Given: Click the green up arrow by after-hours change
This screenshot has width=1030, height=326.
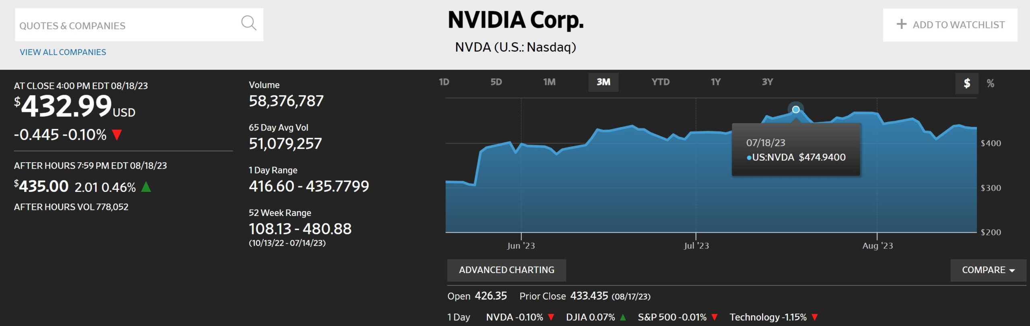Looking at the screenshot, I should click(146, 187).
